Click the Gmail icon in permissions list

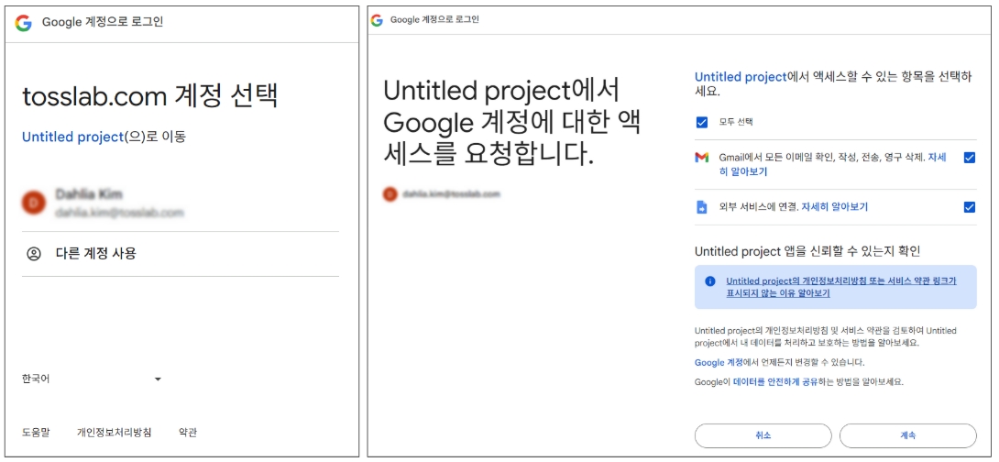tap(701, 158)
